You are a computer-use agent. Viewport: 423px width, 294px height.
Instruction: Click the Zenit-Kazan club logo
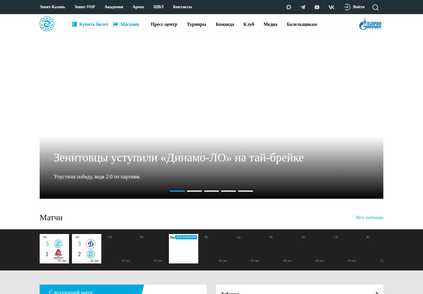(47, 24)
